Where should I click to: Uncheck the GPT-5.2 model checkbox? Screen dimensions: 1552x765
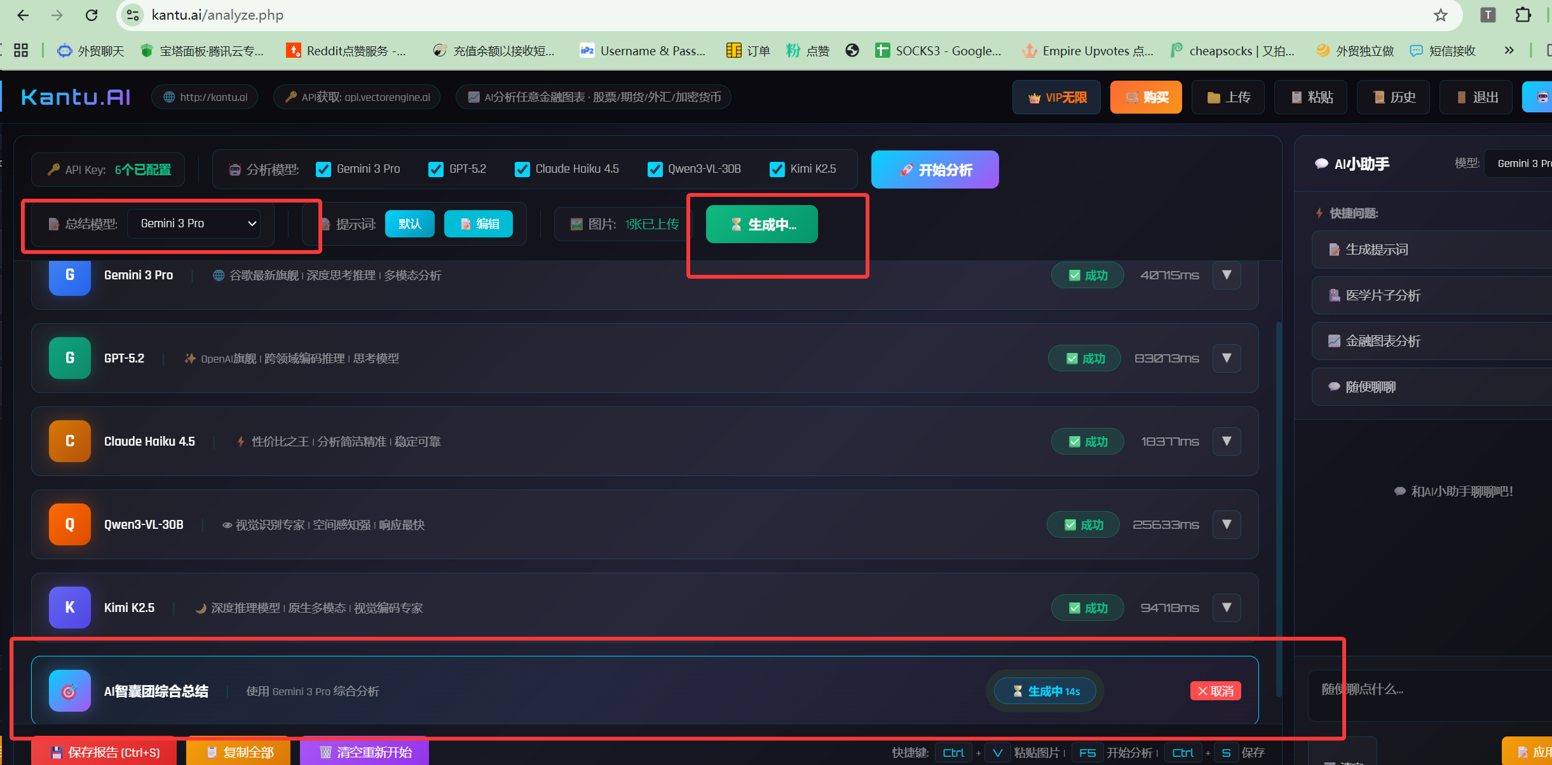436,170
